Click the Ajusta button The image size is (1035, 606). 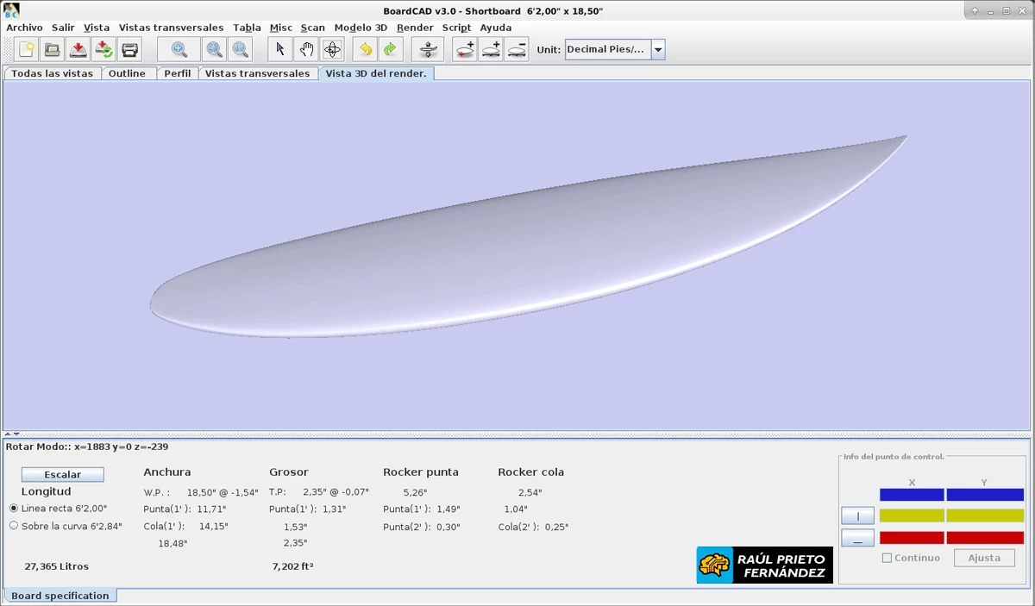[983, 558]
